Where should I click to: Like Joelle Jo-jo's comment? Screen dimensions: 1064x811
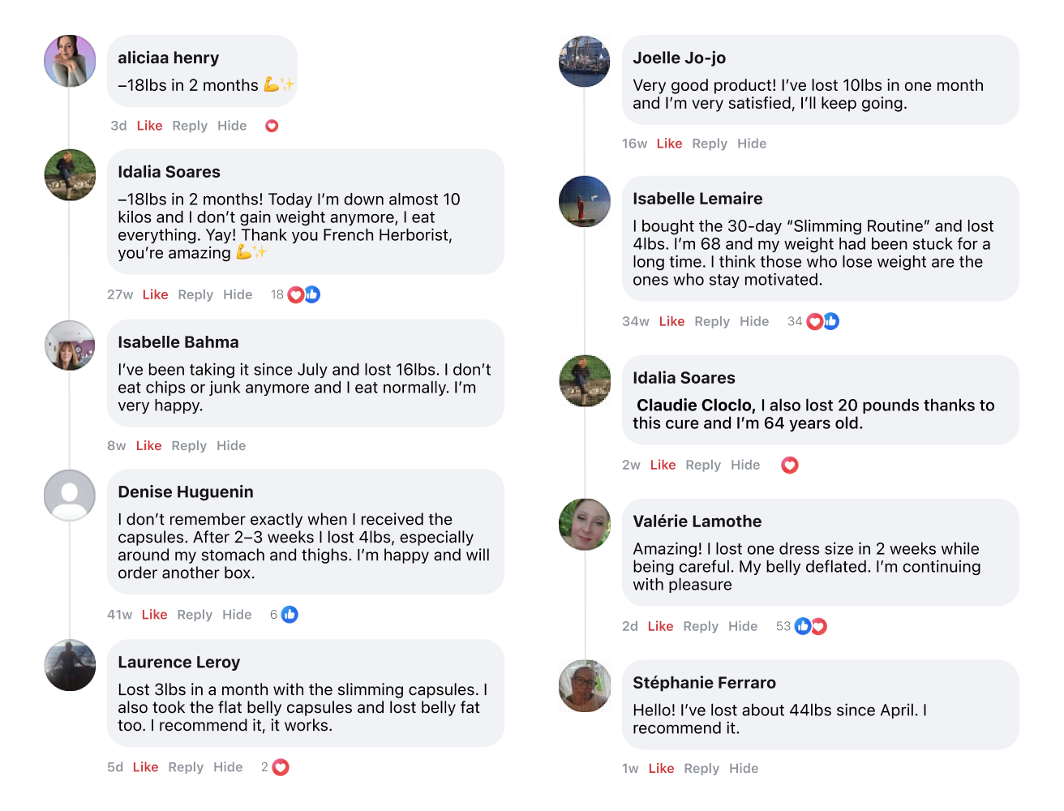669,144
